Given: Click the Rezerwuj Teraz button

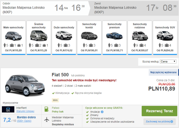Looking at the screenshot, I should (x=159, y=111).
